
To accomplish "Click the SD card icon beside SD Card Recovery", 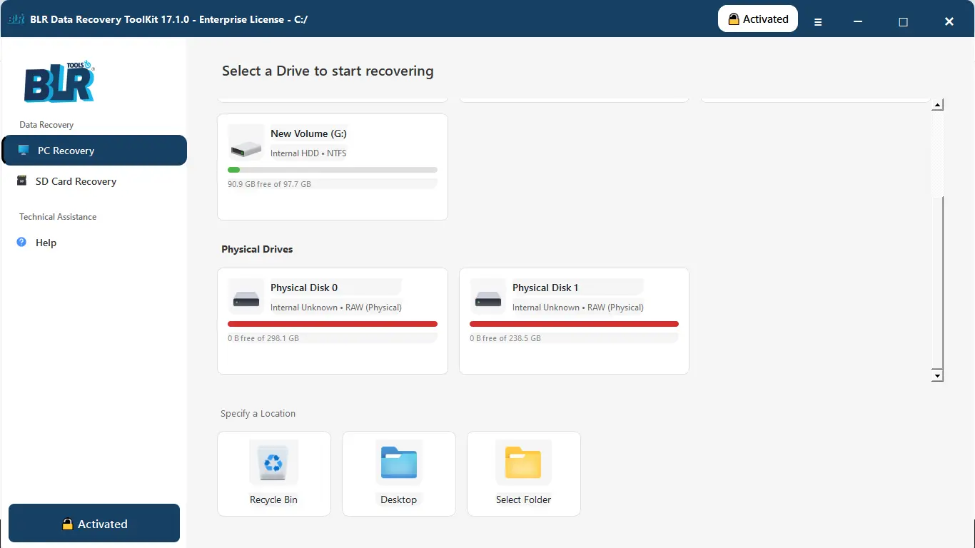I will point(24,181).
